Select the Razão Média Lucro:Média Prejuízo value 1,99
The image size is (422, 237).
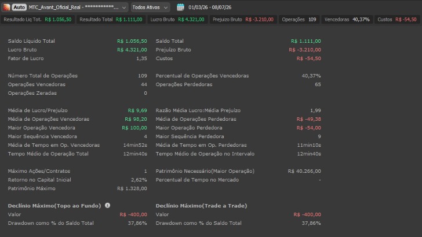tap(315, 110)
